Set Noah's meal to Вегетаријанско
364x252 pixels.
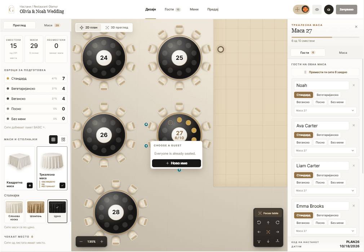pos(327,95)
